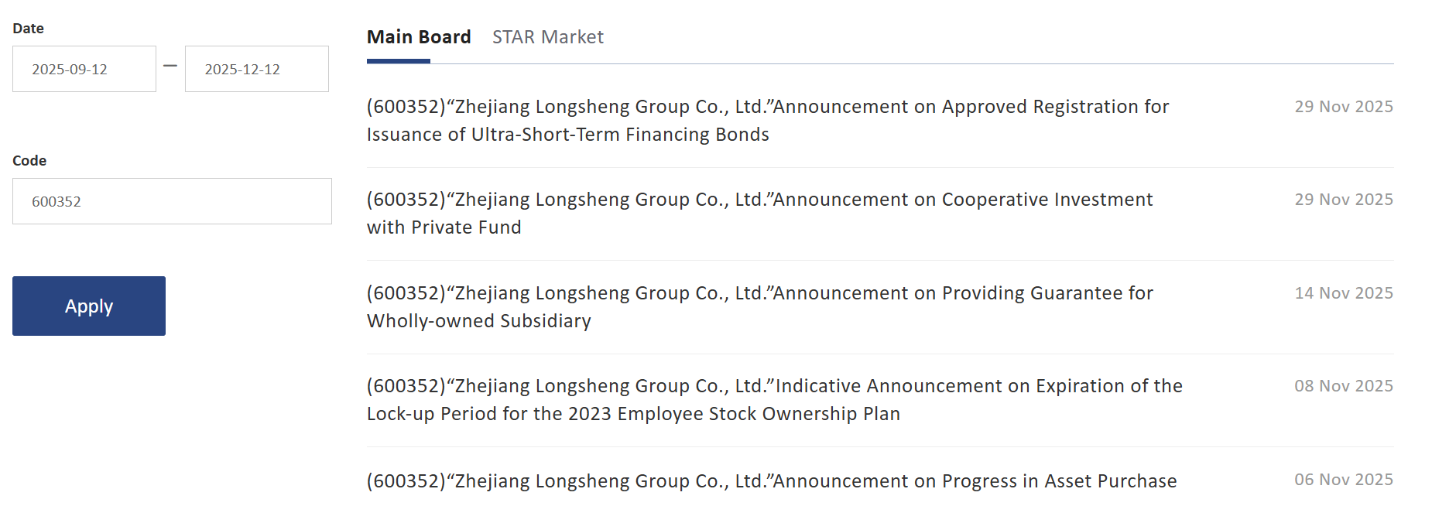Viewport: 1432px width, 506px height.
Task: Focus the Code input containing 600352
Action: (x=172, y=201)
